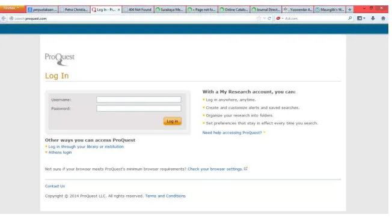Click 'Log in anywhere, anytime.' text
The width and height of the screenshot is (392, 221).
231,100
